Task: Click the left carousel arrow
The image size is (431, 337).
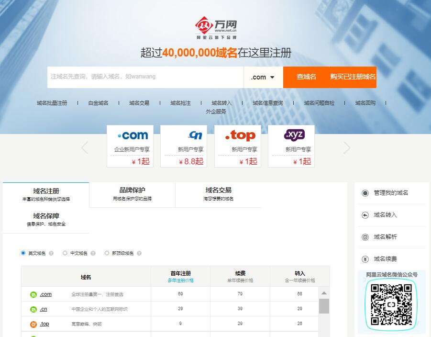Action: pyautogui.click(x=85, y=148)
